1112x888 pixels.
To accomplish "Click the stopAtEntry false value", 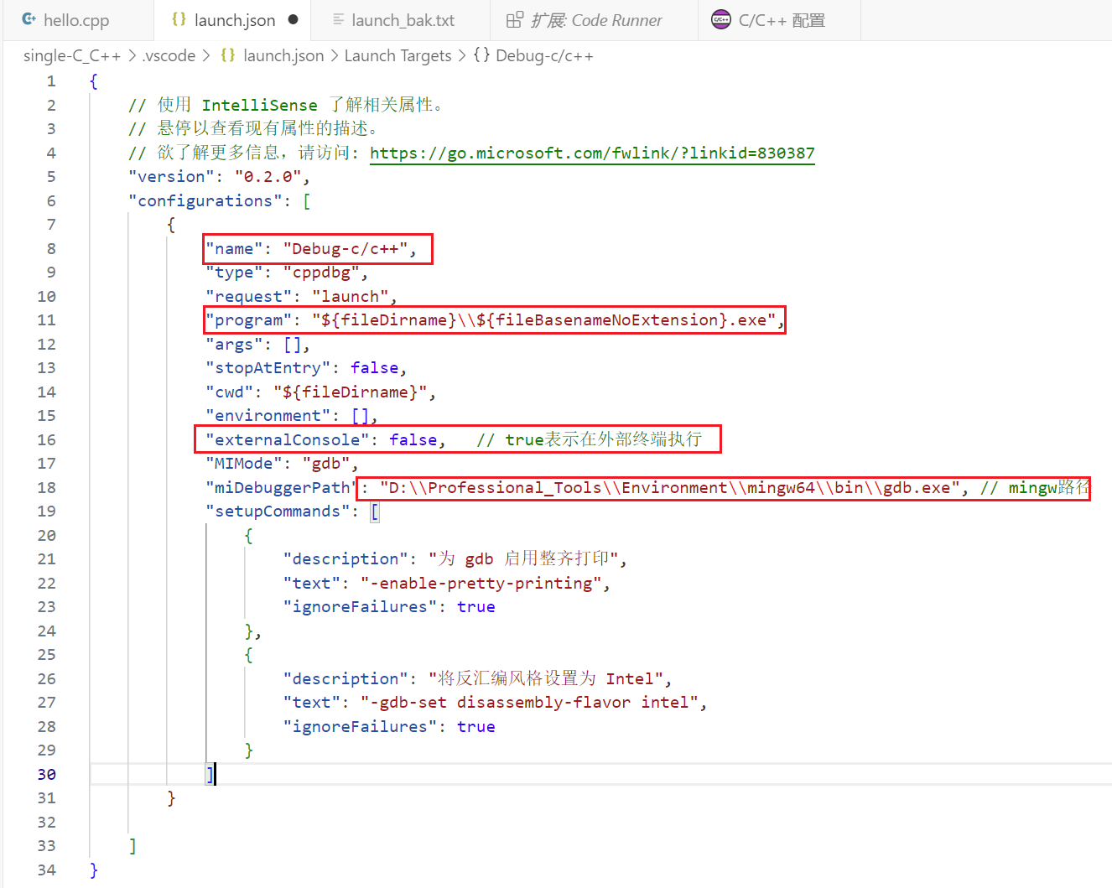I will pyautogui.click(x=374, y=367).
